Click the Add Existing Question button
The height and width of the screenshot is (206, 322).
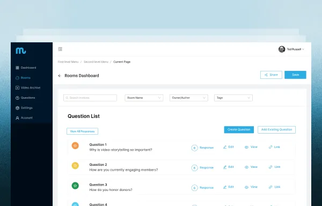point(276,130)
